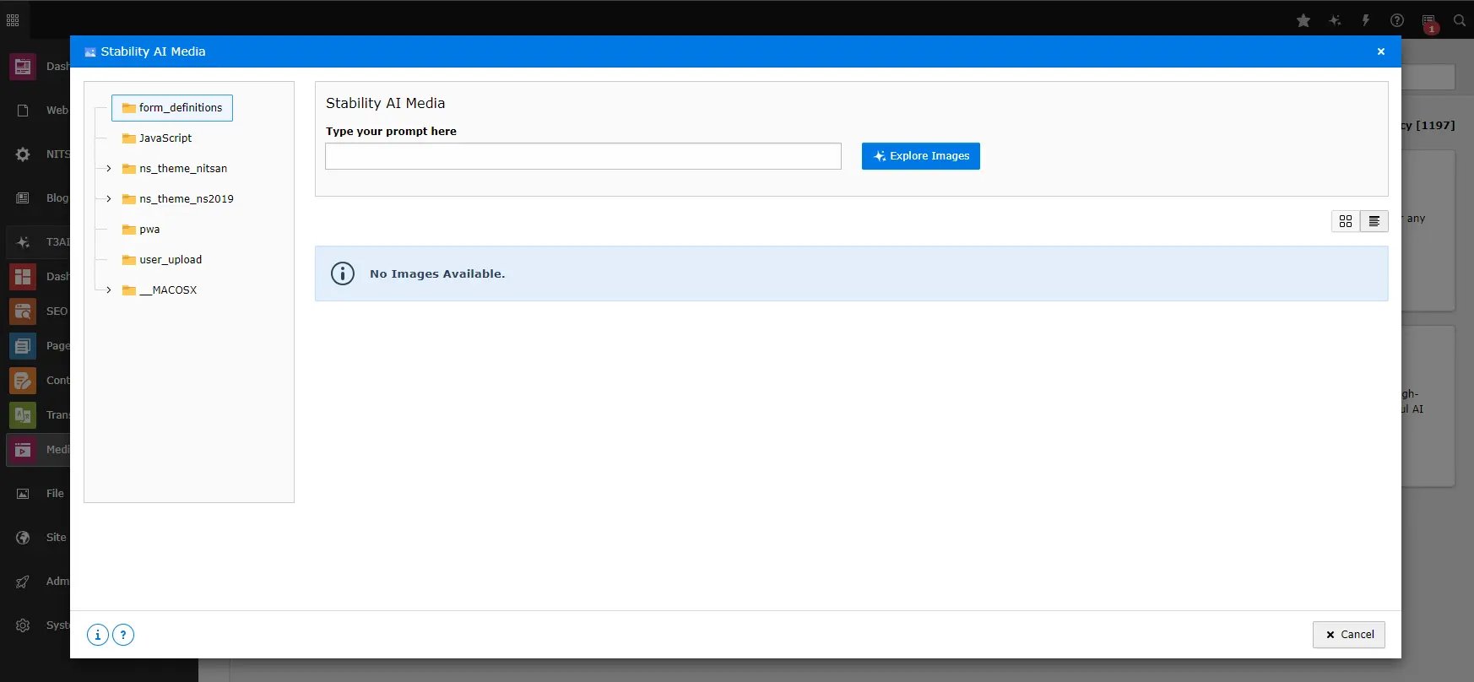This screenshot has height=682, width=1474.
Task: Open the System module gear icon
Action: (x=23, y=625)
